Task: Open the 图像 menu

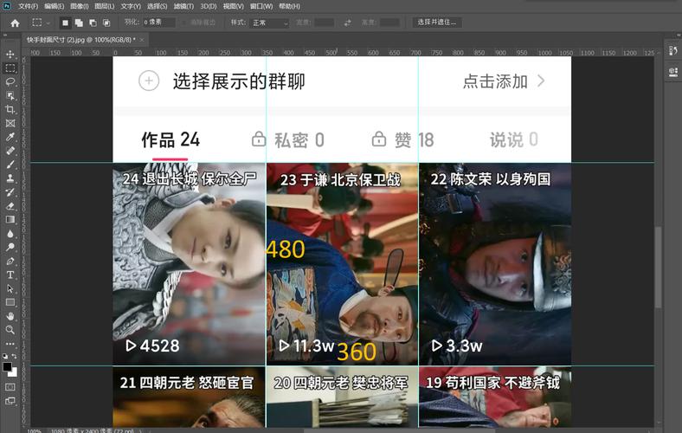Action: click(81, 6)
